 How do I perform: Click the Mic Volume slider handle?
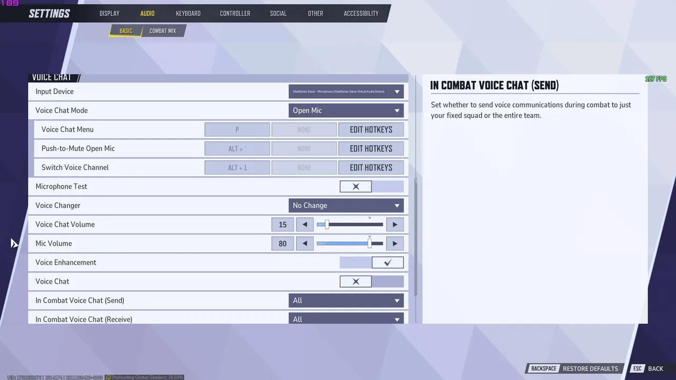pos(370,243)
